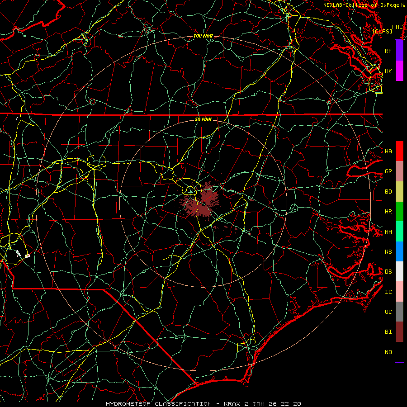Click the HR green legend swatch
The image size is (407, 407).
tap(399, 211)
